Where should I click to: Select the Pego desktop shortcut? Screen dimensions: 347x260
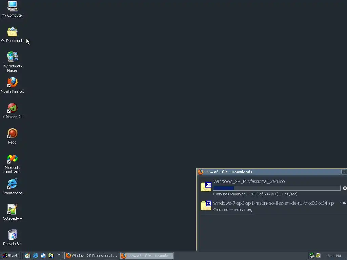pos(12,136)
